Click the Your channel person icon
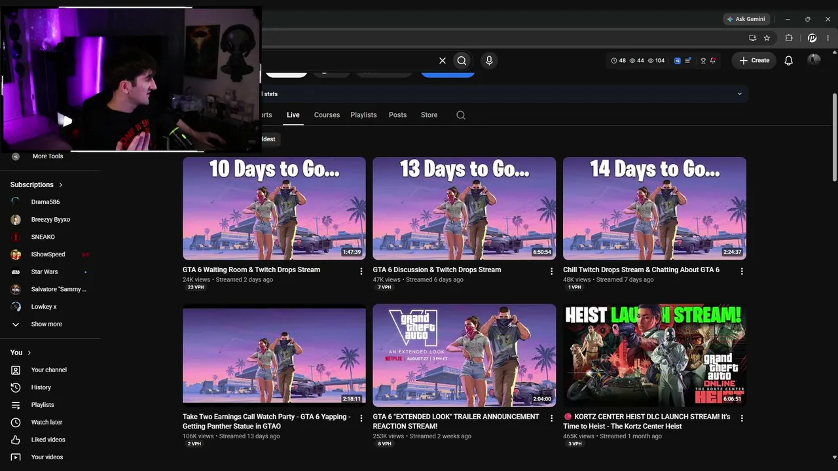This screenshot has height=471, width=838. point(16,370)
